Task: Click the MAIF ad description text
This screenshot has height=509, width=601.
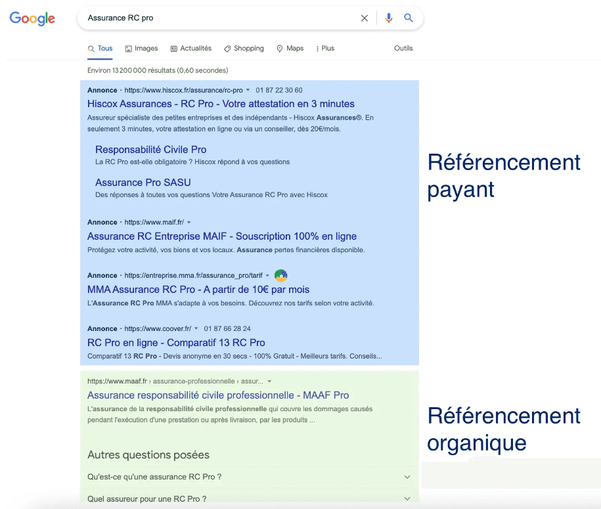Action: coord(226,250)
